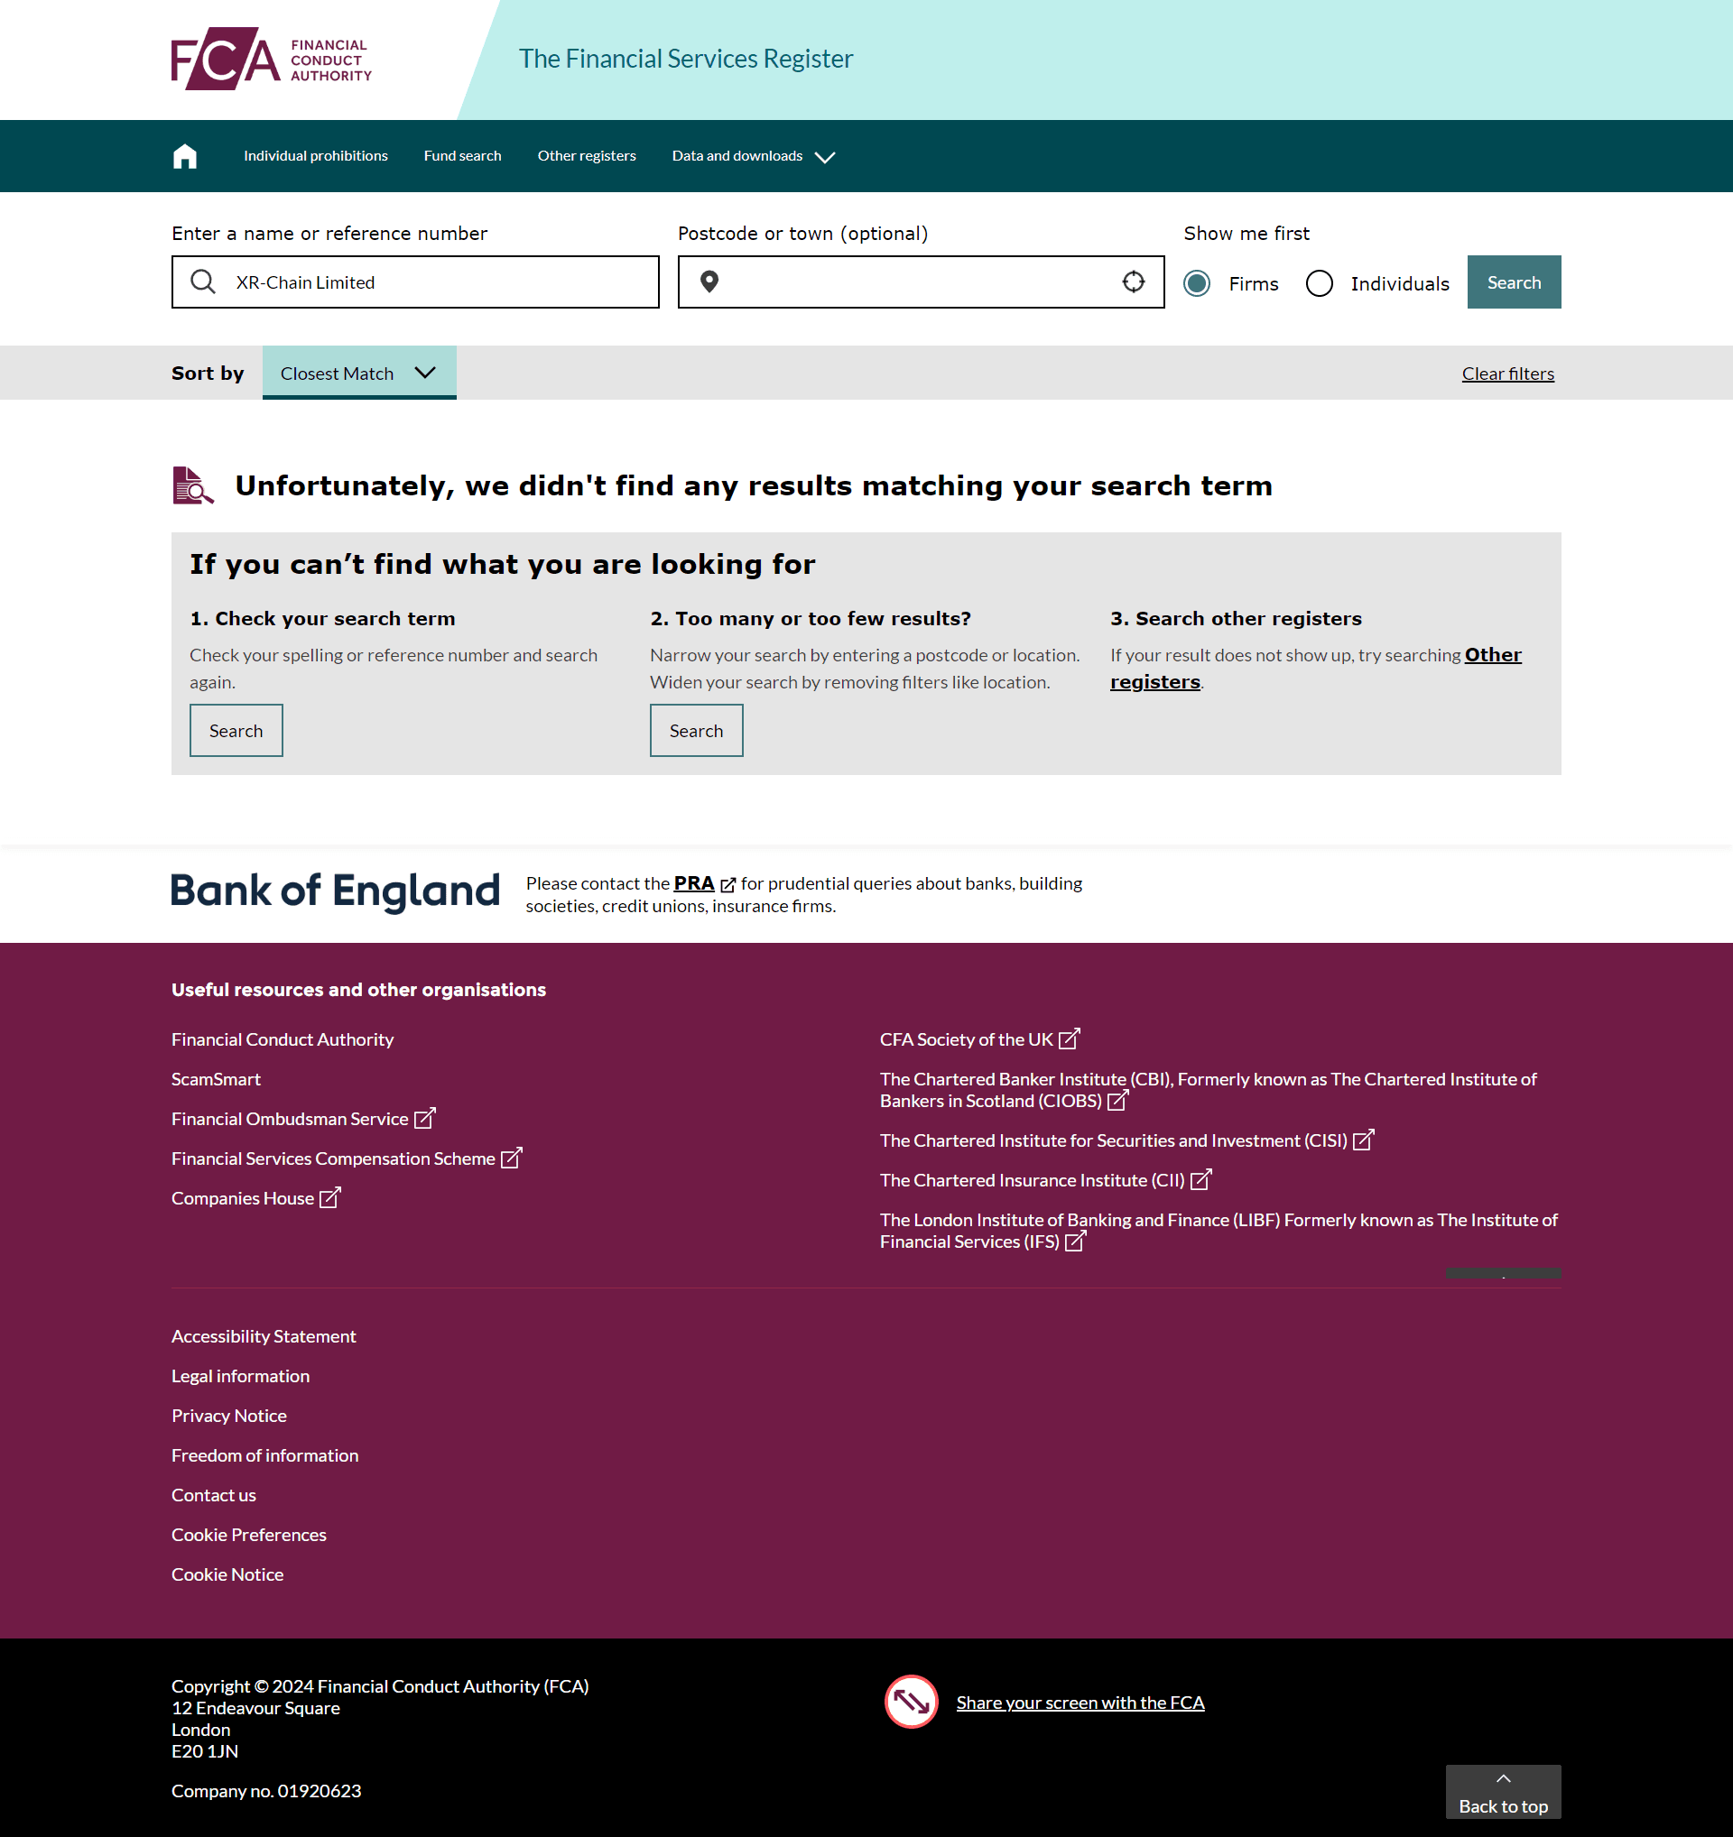The image size is (1733, 1837).
Task: Click the GPS/current location icon
Action: (x=1135, y=282)
